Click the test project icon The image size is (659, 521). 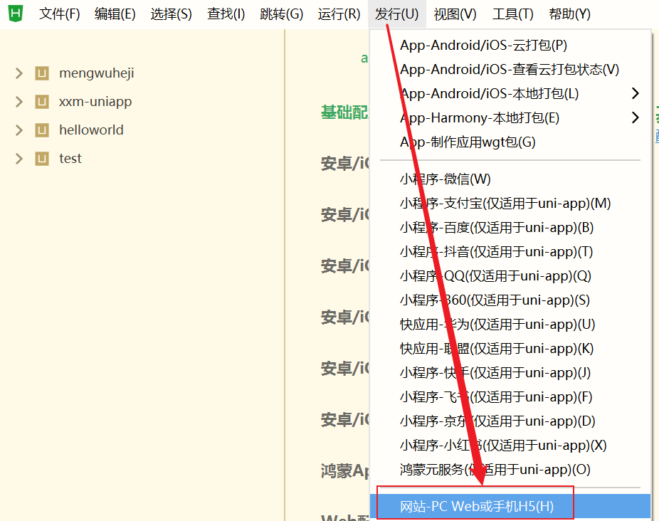pyautogui.click(x=41, y=159)
